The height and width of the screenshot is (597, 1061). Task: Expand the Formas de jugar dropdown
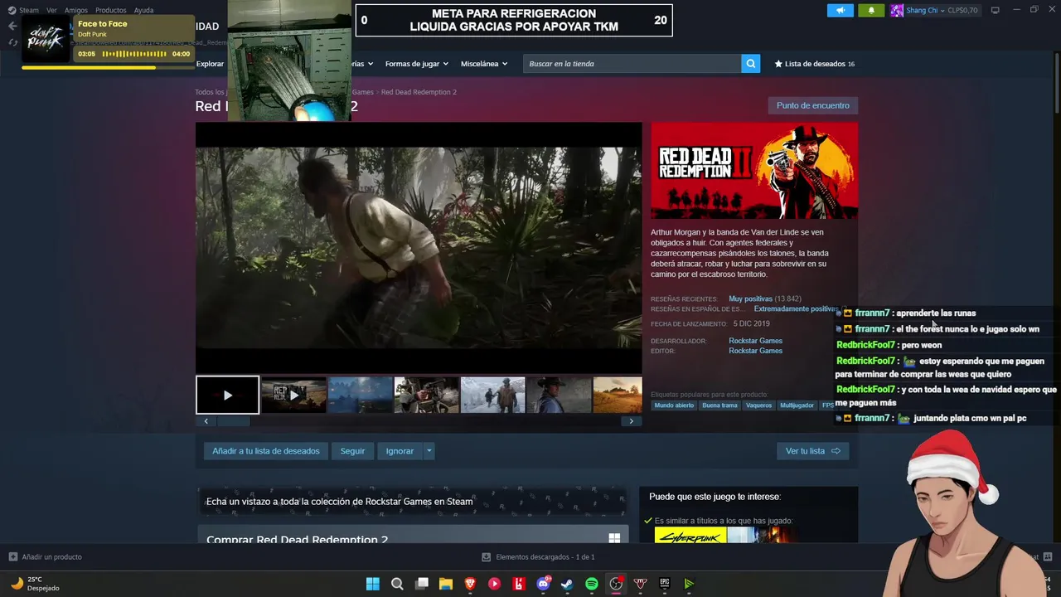pyautogui.click(x=416, y=64)
